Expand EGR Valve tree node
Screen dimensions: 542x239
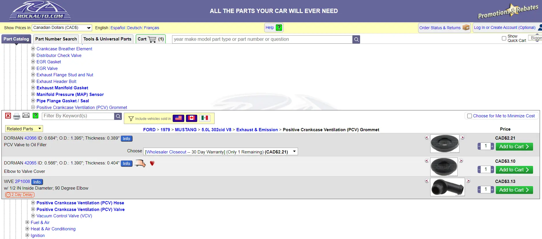33,68
